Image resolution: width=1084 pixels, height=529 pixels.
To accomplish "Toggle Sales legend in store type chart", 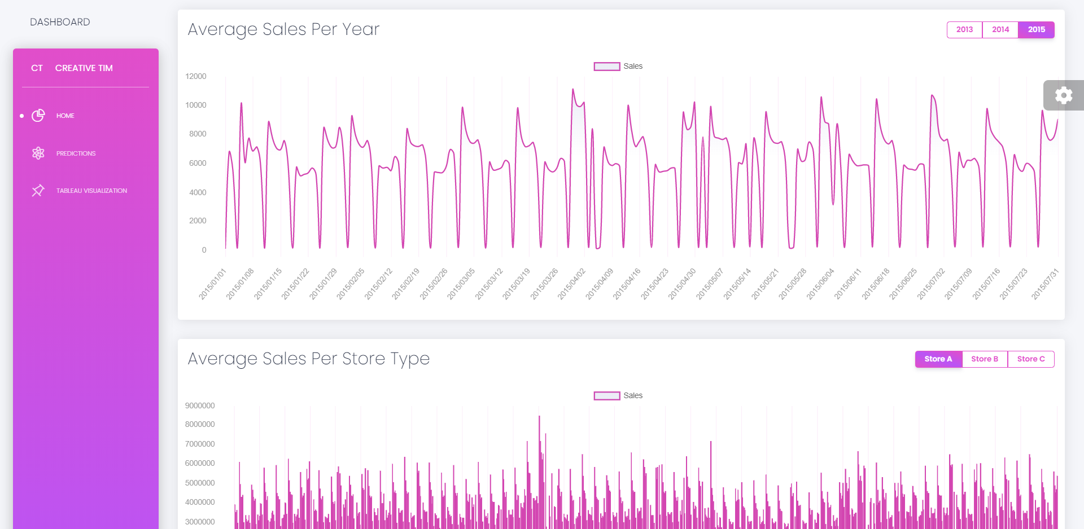I will point(618,395).
